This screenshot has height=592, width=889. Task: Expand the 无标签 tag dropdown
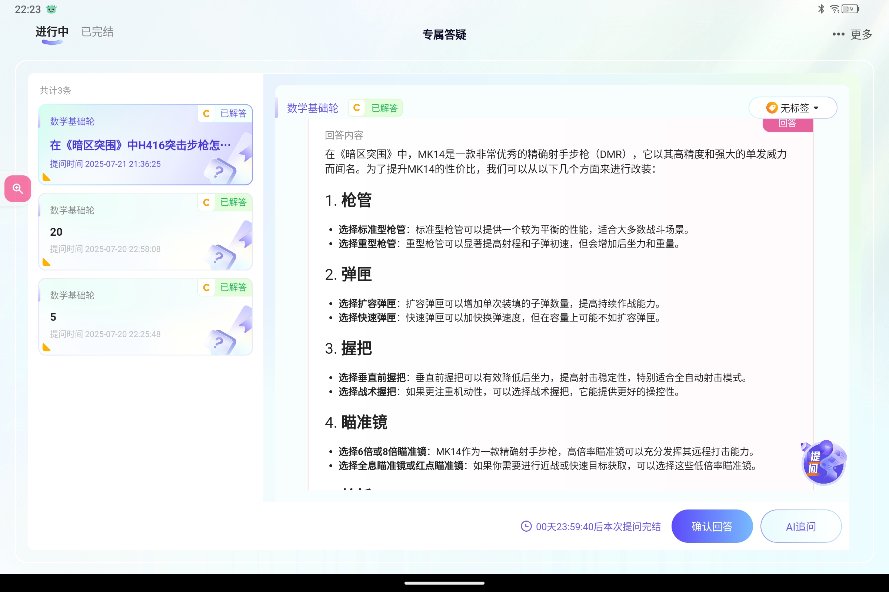tap(793, 108)
